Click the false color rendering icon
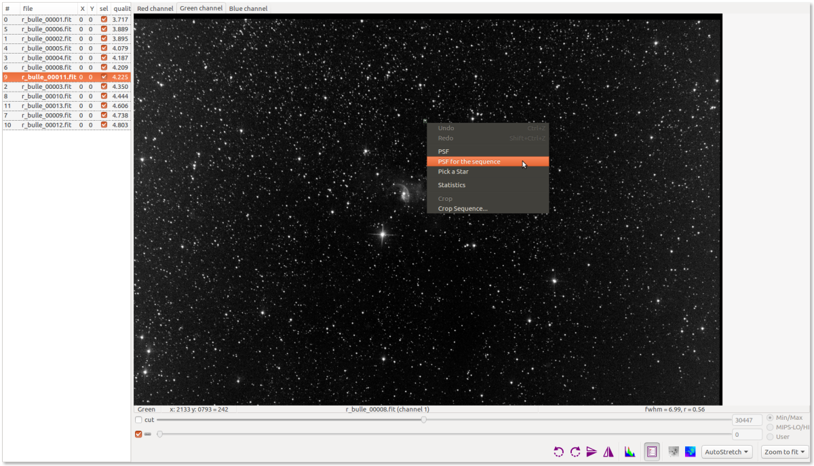Screen dimensions: 814x466 point(691,452)
